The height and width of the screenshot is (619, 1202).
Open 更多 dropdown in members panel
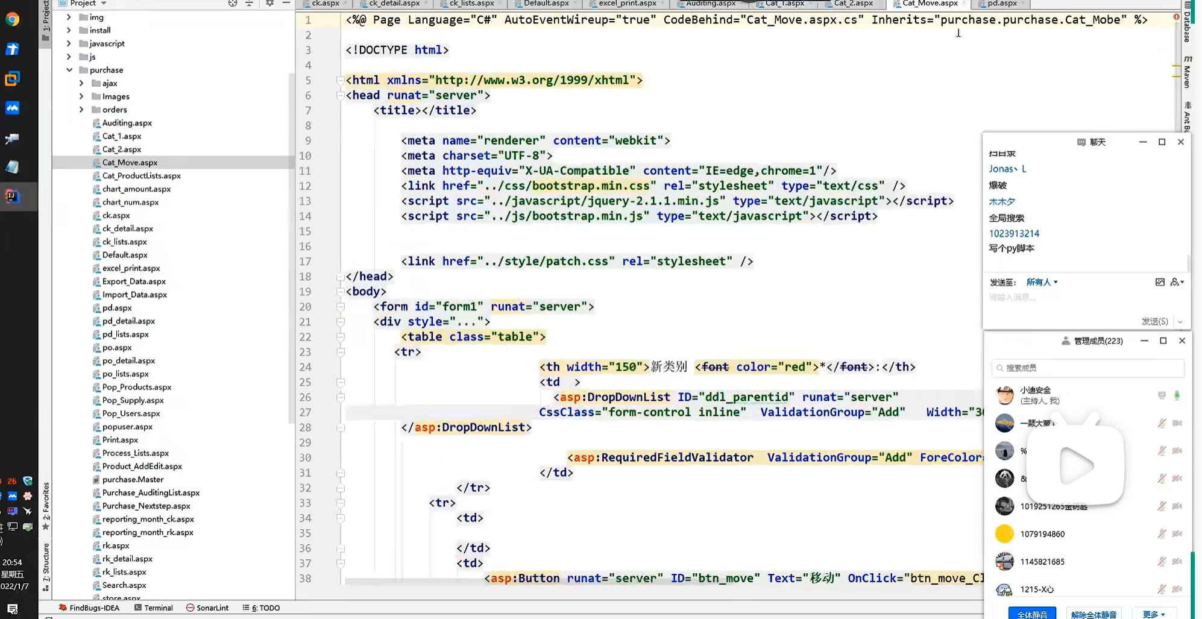pyautogui.click(x=1153, y=614)
